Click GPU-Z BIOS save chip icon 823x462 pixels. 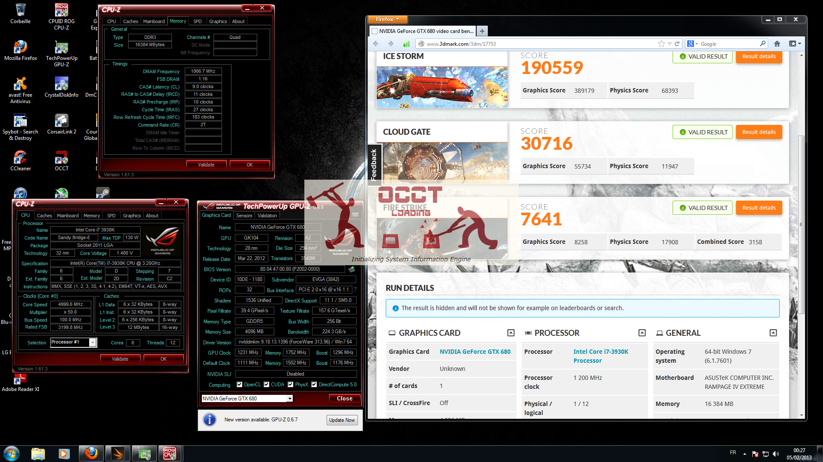coord(351,269)
